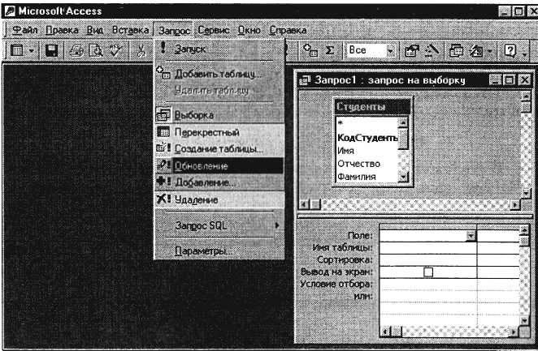Image resolution: width=538 pixels, height=351 pixels.
Task: Select Добавить таблицу... menu entry
Action: [219, 74]
